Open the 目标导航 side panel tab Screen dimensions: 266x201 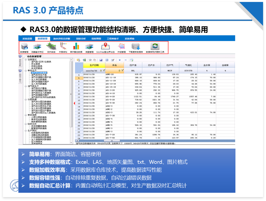pyautogui.click(x=20, y=61)
